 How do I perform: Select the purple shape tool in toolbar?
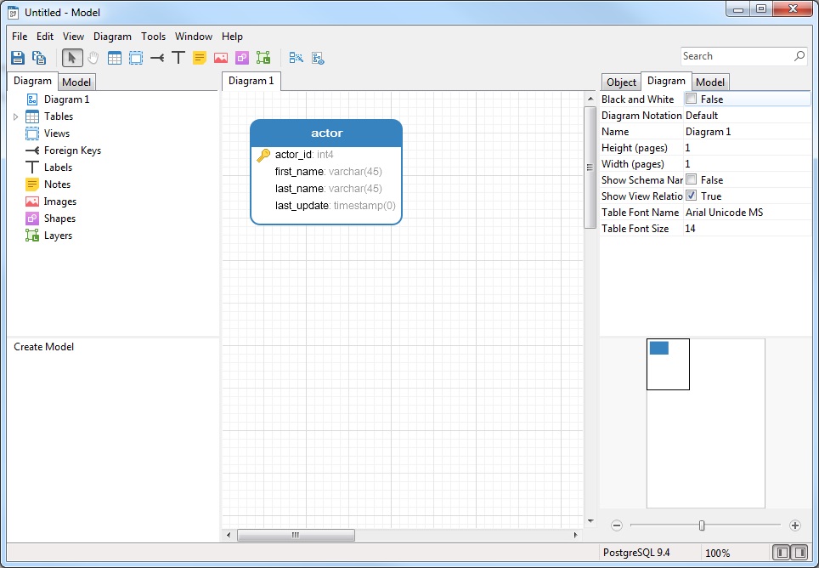[242, 58]
